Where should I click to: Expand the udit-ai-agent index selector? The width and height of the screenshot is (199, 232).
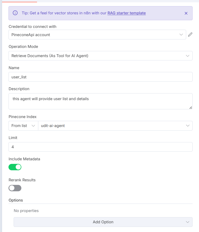coord(113,126)
